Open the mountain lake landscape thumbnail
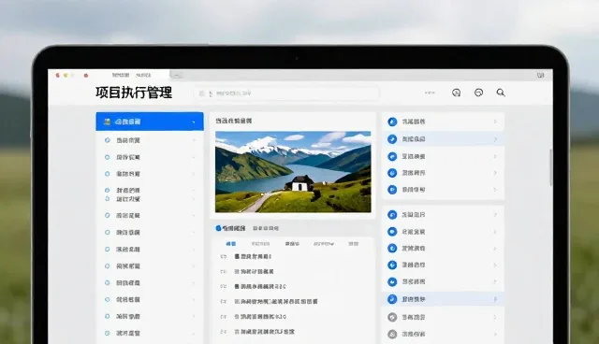This screenshot has height=344, width=599. tap(293, 172)
